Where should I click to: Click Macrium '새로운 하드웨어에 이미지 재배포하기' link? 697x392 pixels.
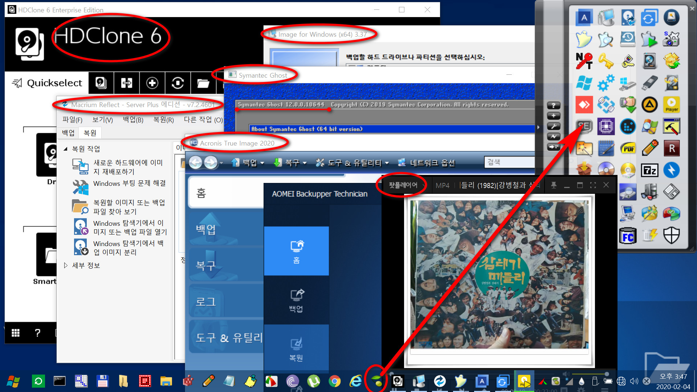tap(128, 167)
